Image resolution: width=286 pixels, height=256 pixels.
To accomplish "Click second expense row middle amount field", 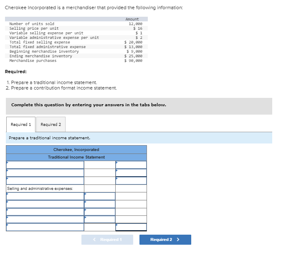I will 100,204.
